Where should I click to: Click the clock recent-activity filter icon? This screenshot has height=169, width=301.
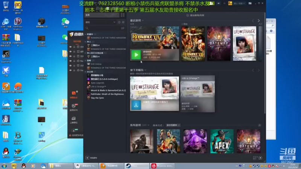click(119, 22)
